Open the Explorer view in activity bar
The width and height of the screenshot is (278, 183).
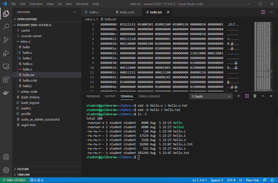click(x=6, y=14)
